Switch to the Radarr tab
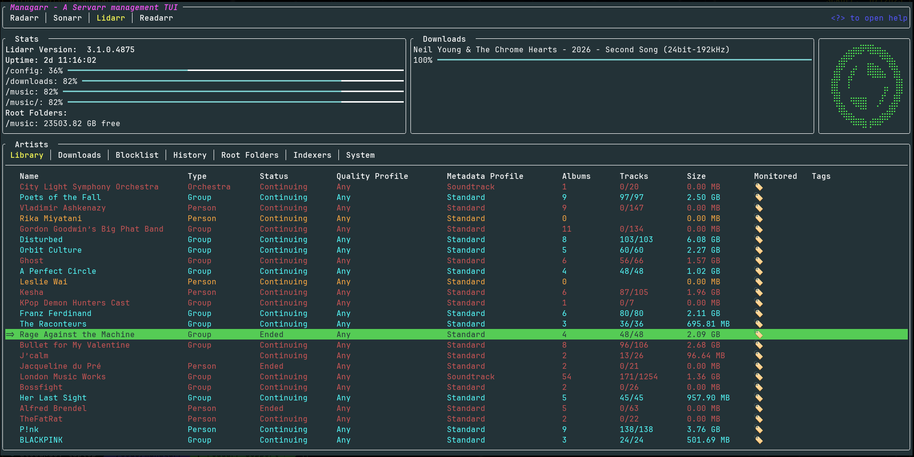The width and height of the screenshot is (914, 457). pyautogui.click(x=24, y=18)
